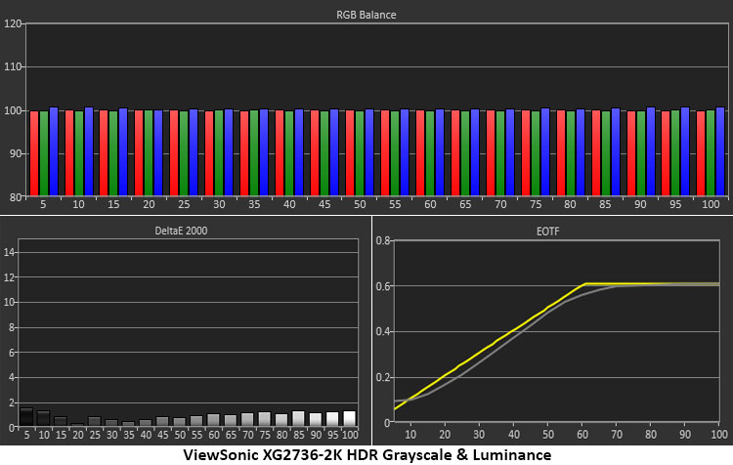Click the green bar at 50 in RGB Balance
733x465 pixels.
click(360, 153)
